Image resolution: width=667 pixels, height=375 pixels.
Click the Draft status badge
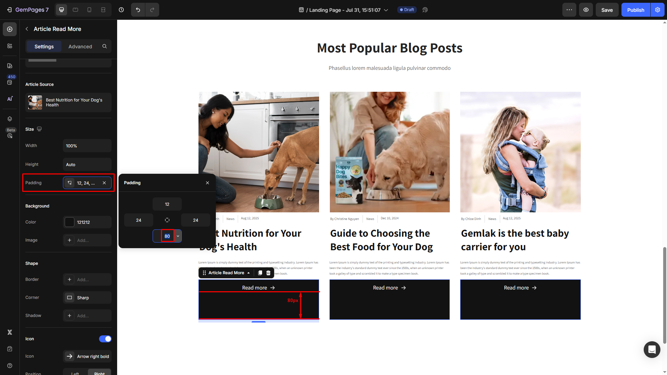[x=407, y=10]
